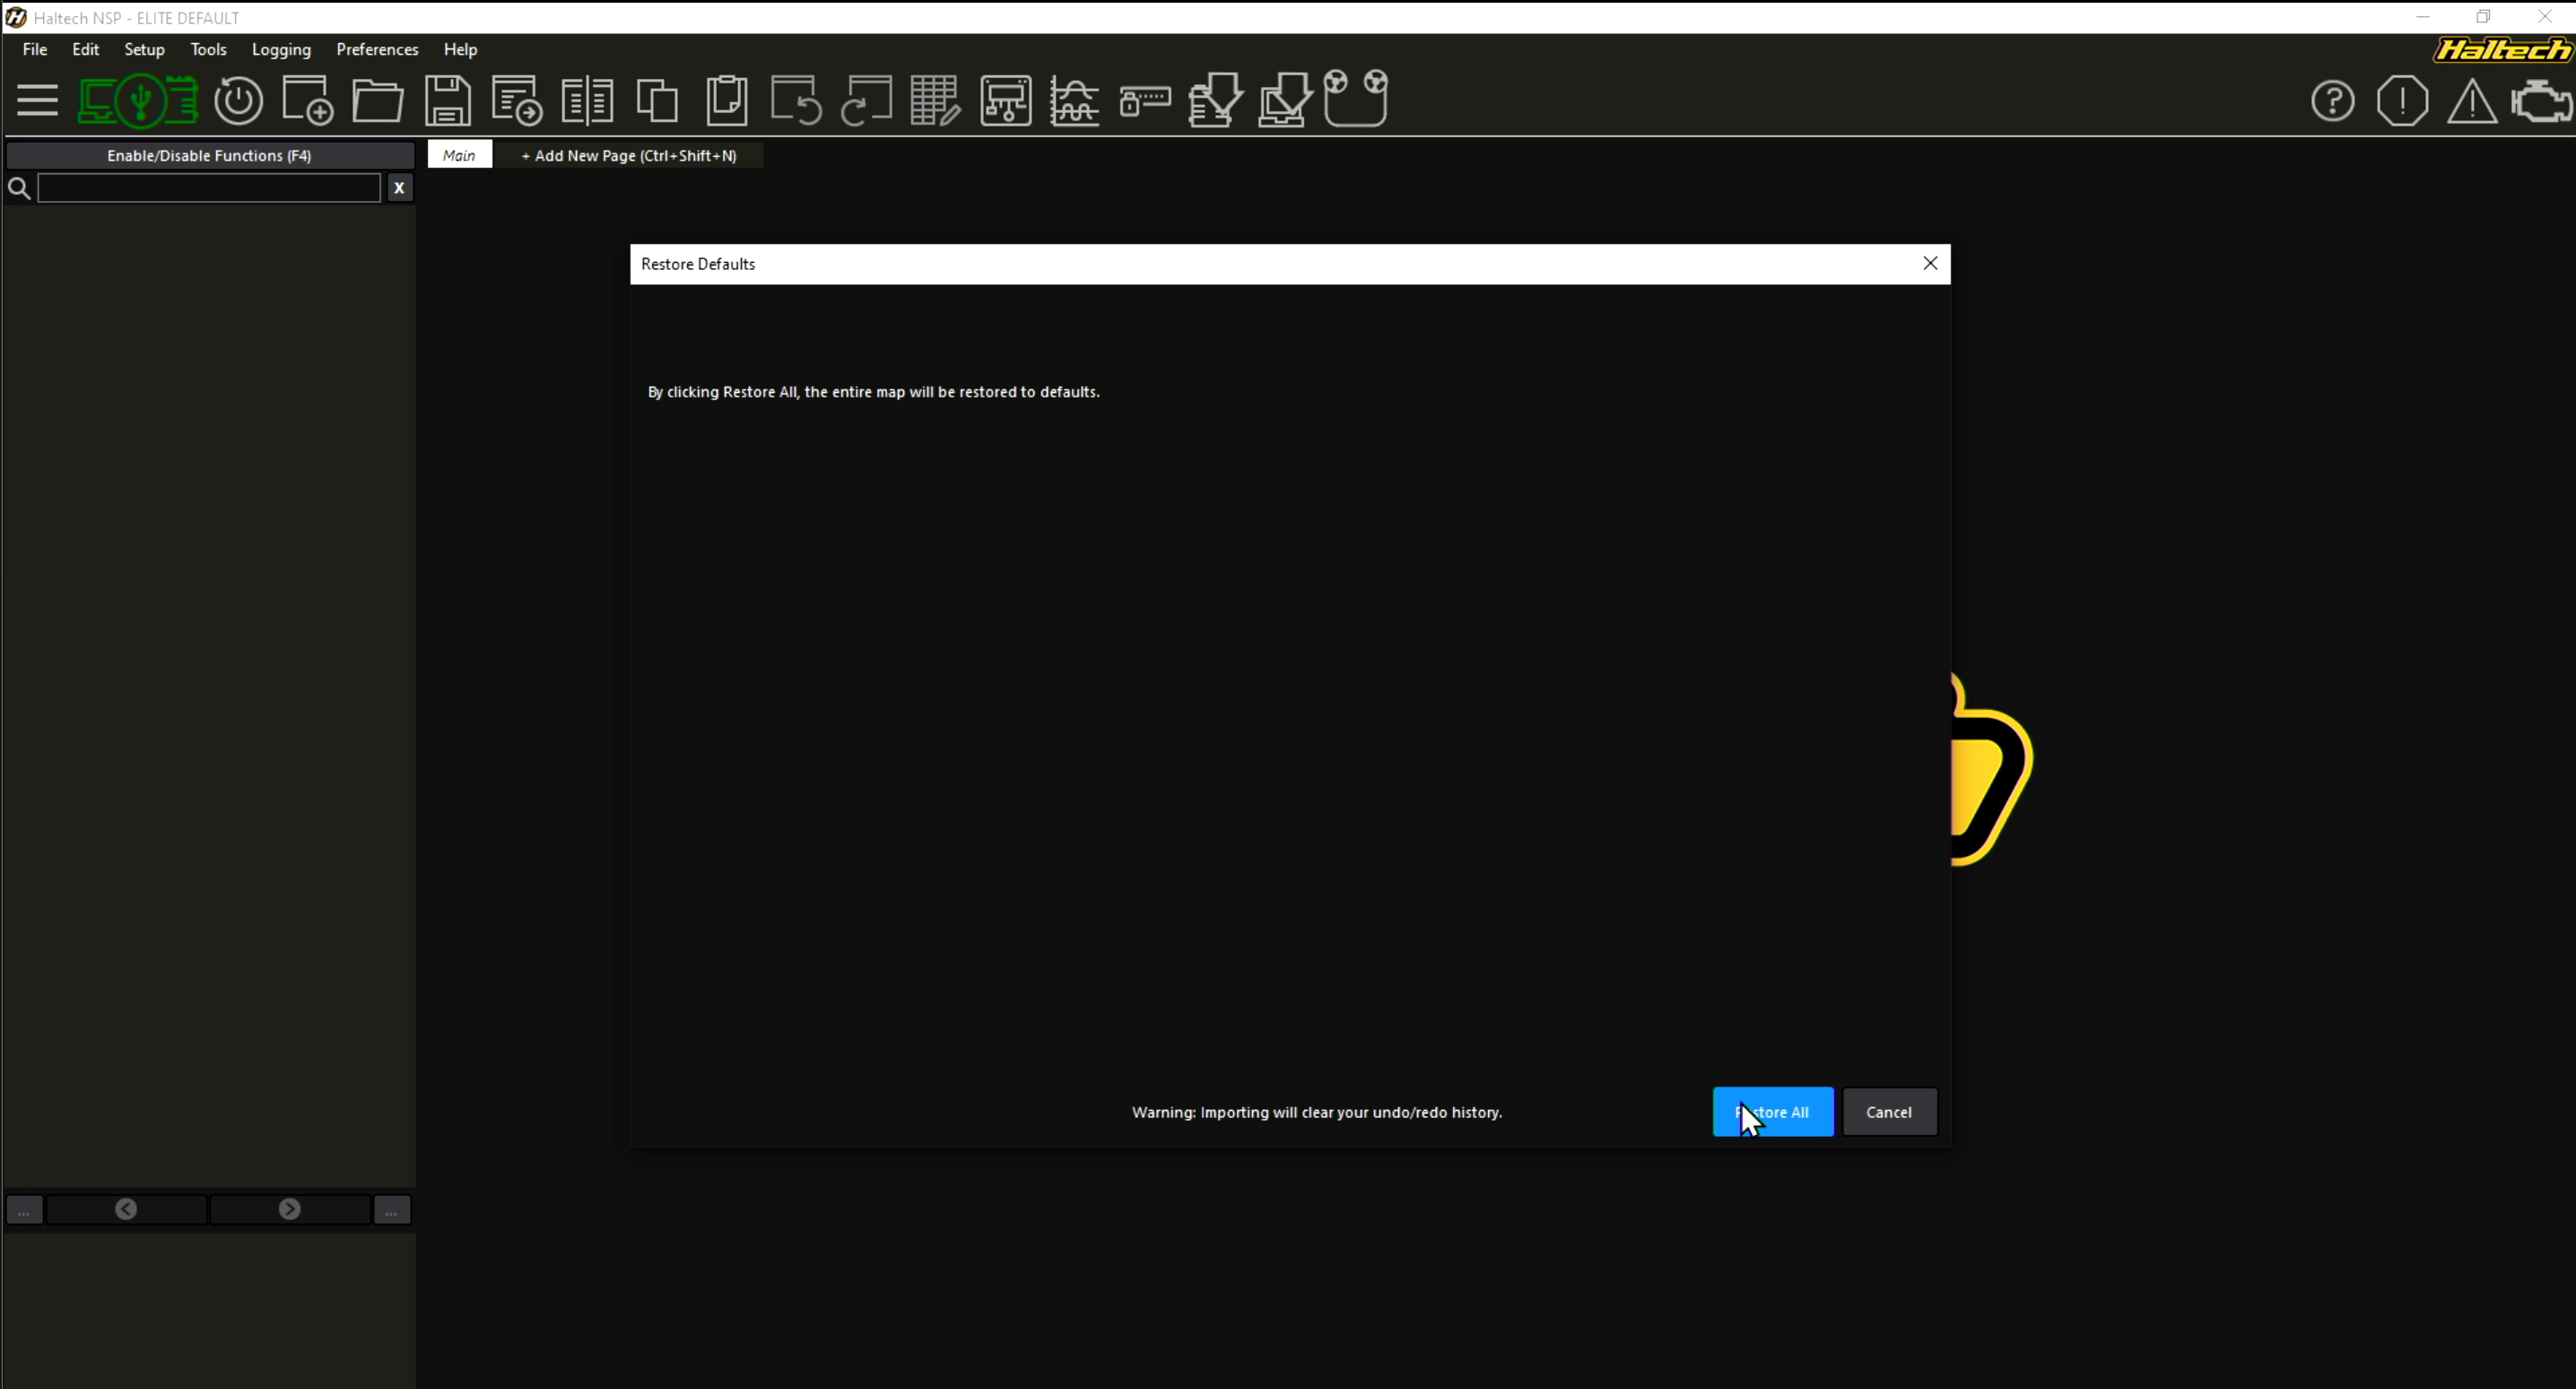Click the next arrow navigation button
The width and height of the screenshot is (2576, 1389).
point(290,1209)
